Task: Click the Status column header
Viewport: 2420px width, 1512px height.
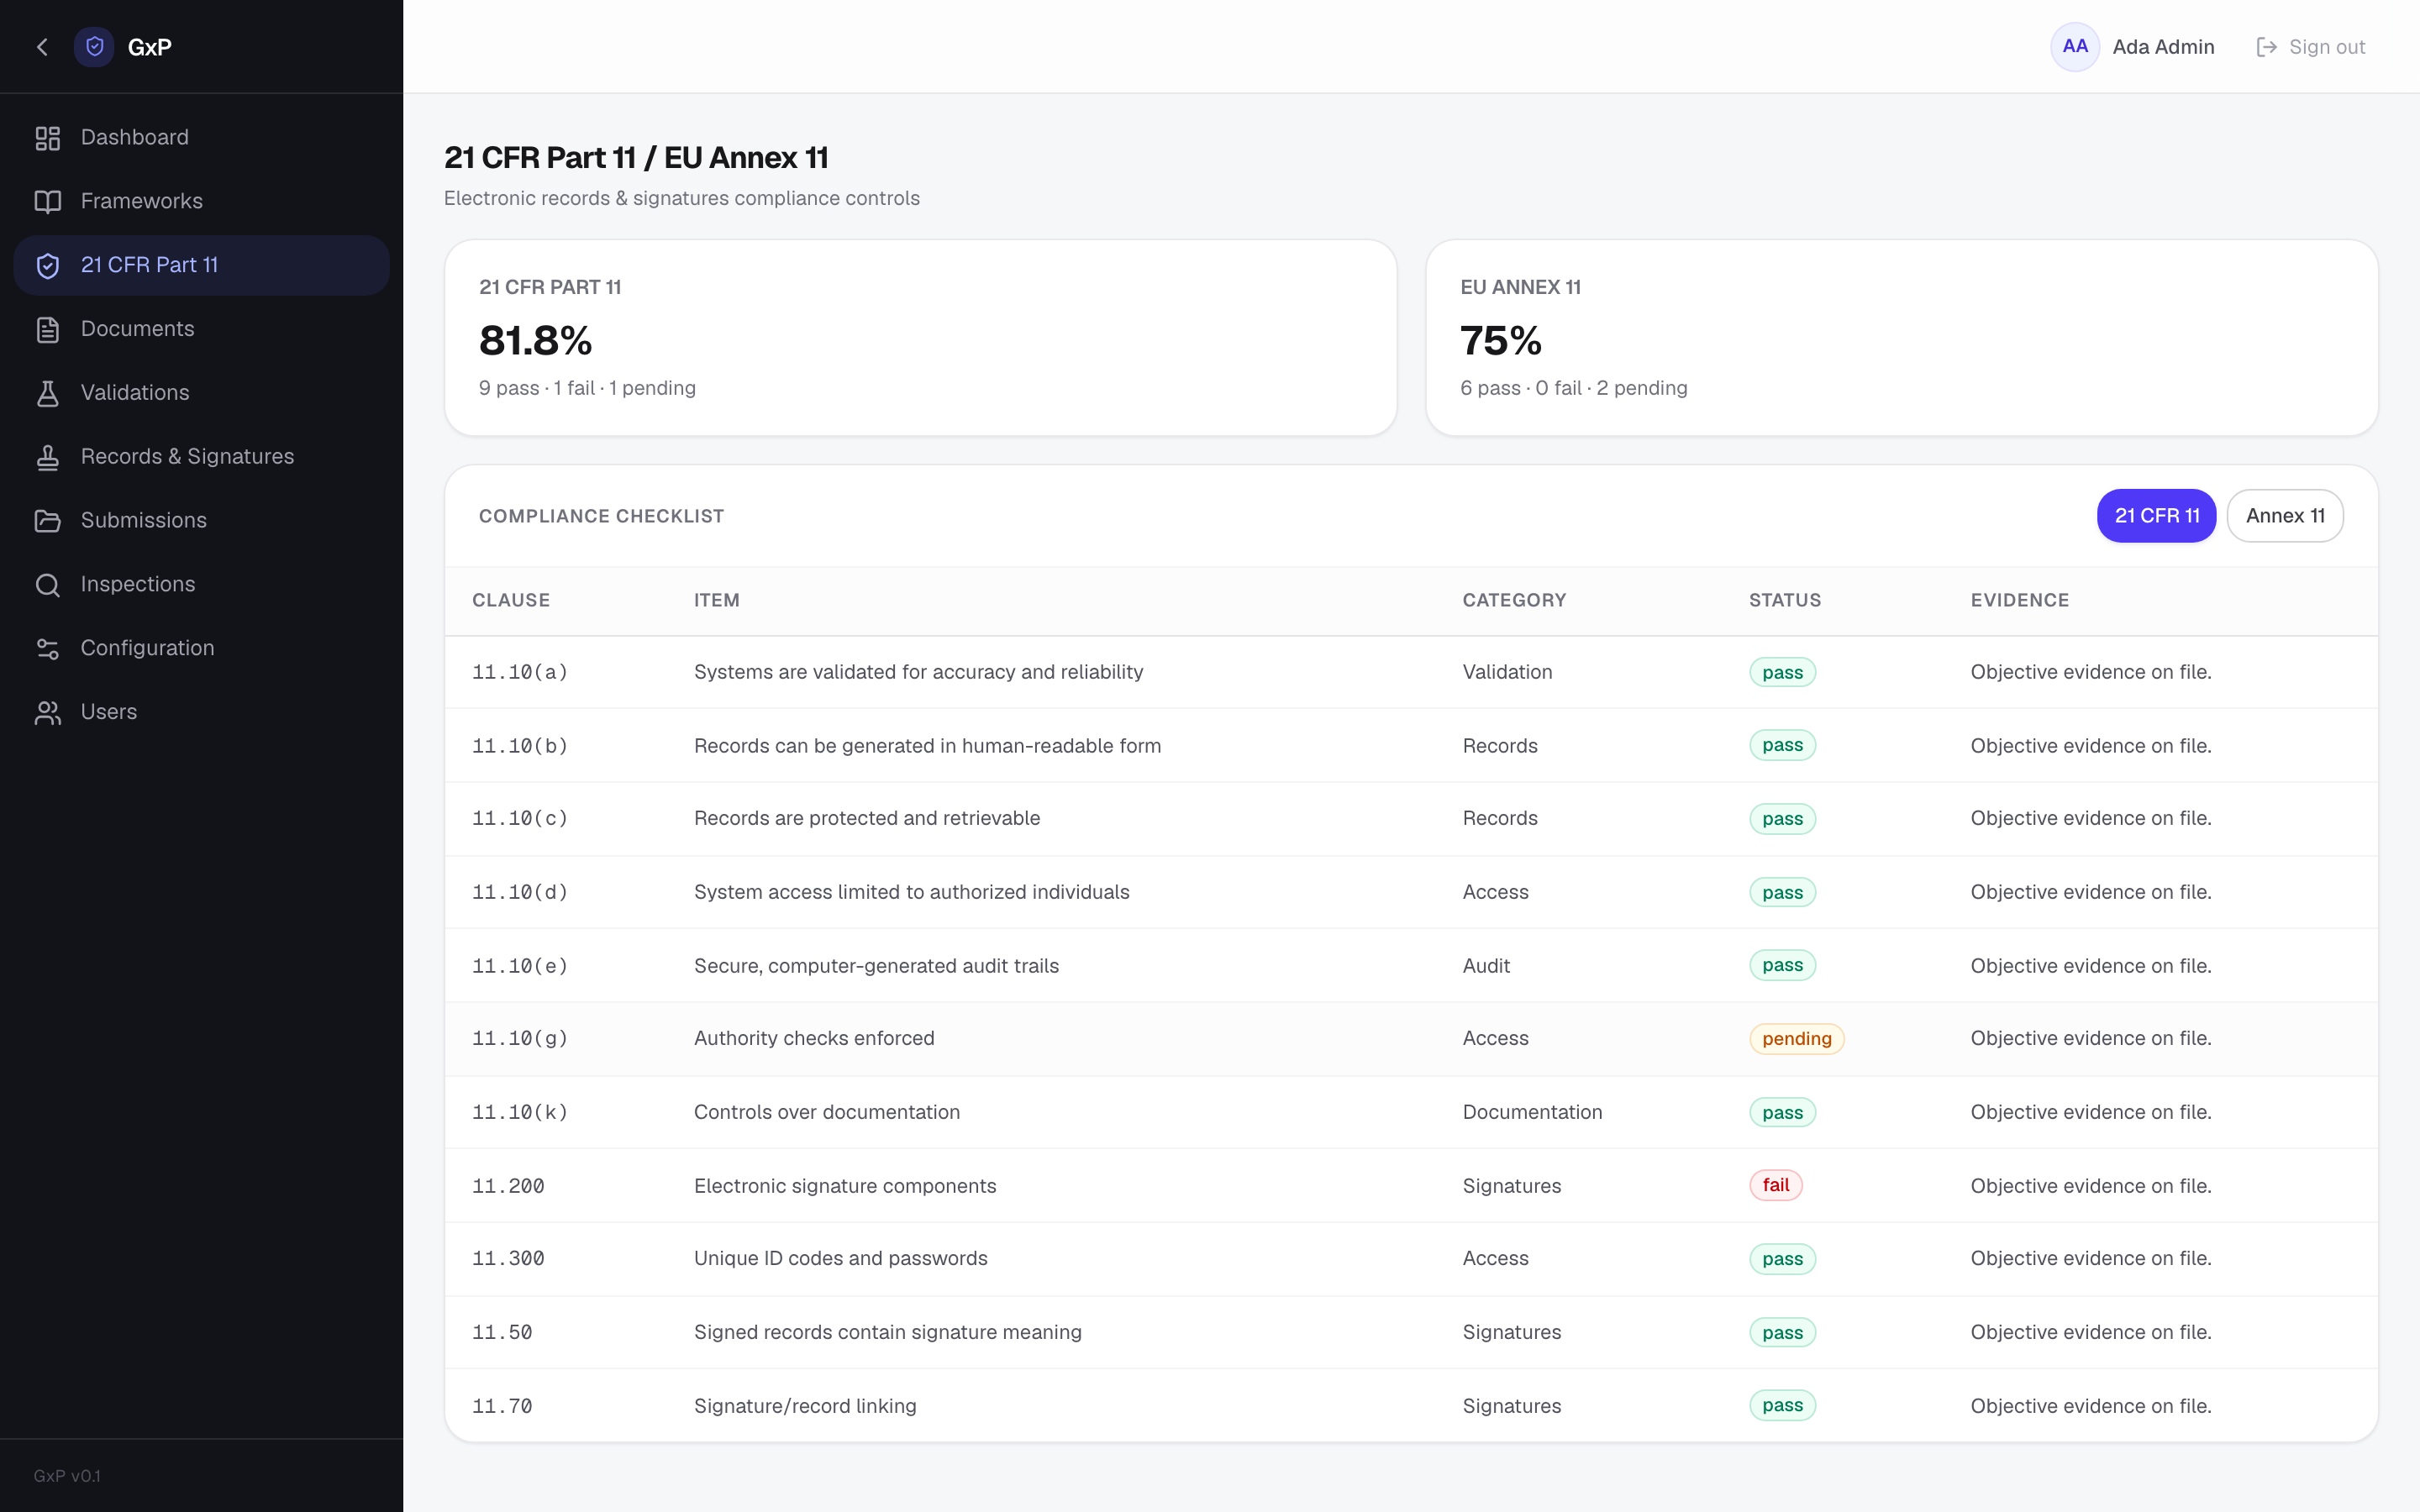Action: pos(1785,600)
